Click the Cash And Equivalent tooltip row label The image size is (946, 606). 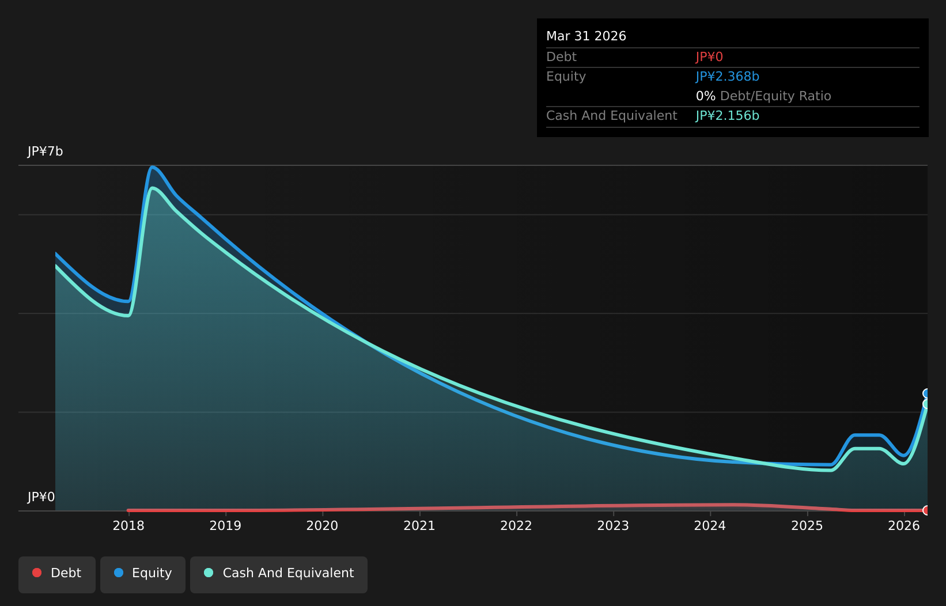pos(611,116)
